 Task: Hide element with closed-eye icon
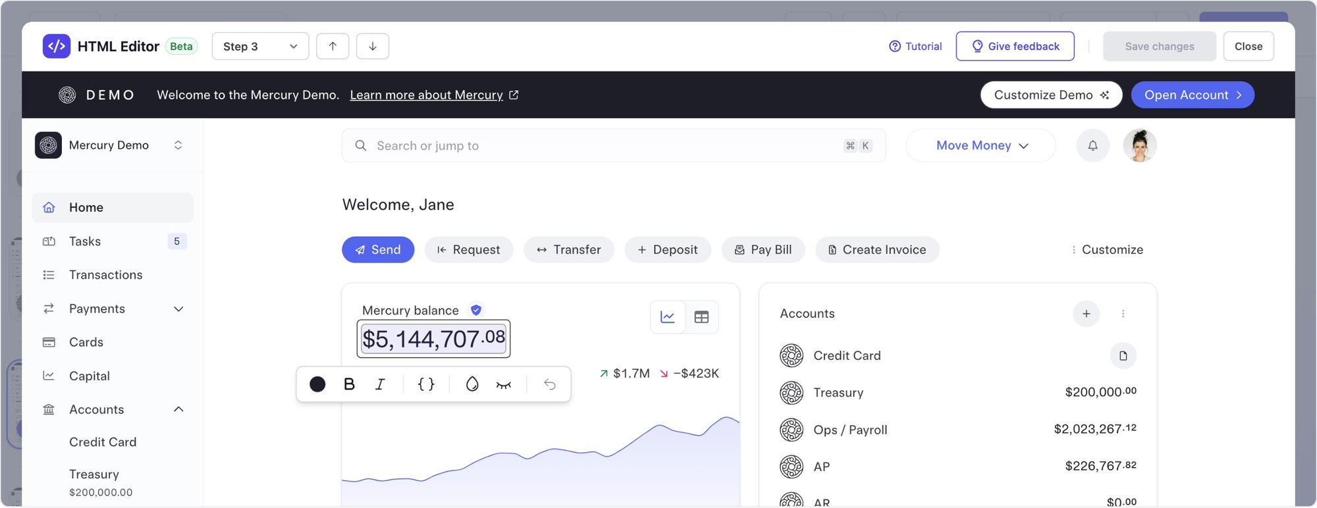coord(504,384)
